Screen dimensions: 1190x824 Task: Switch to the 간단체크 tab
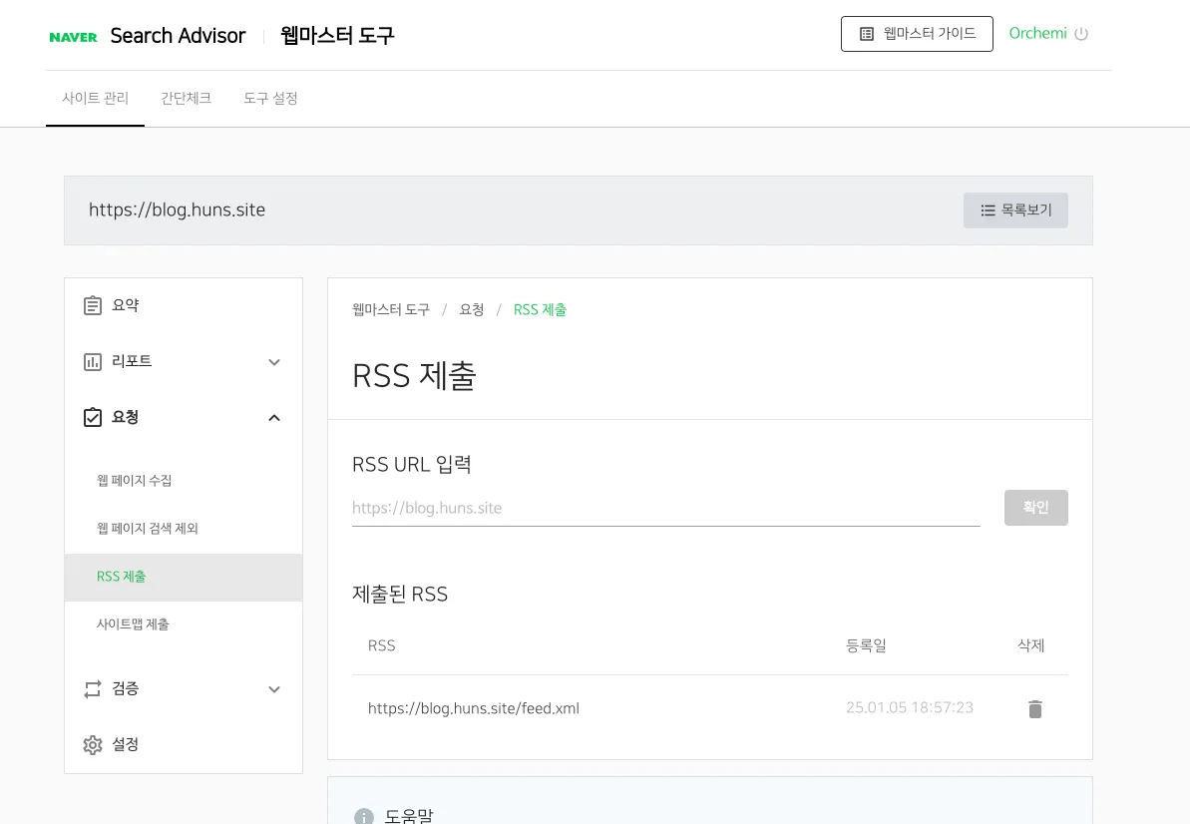(187, 98)
